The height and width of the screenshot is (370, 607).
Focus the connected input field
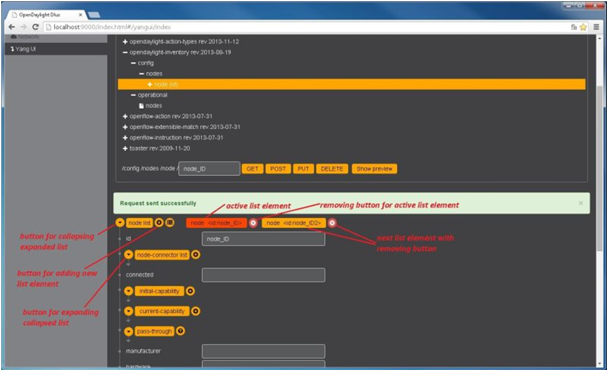pyautogui.click(x=264, y=275)
